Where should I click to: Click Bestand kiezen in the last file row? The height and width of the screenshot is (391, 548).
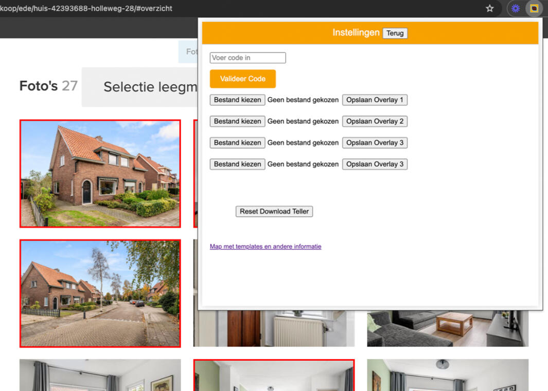237,164
